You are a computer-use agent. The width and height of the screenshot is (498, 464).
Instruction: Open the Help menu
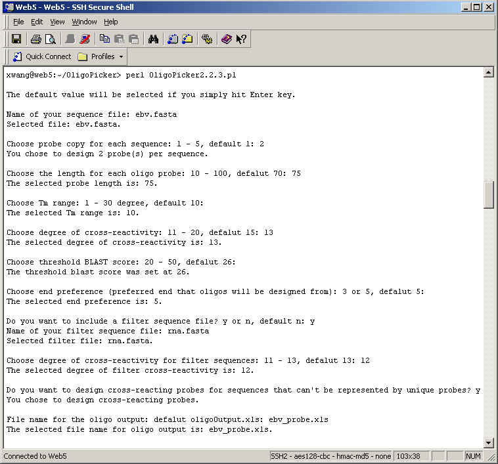111,22
